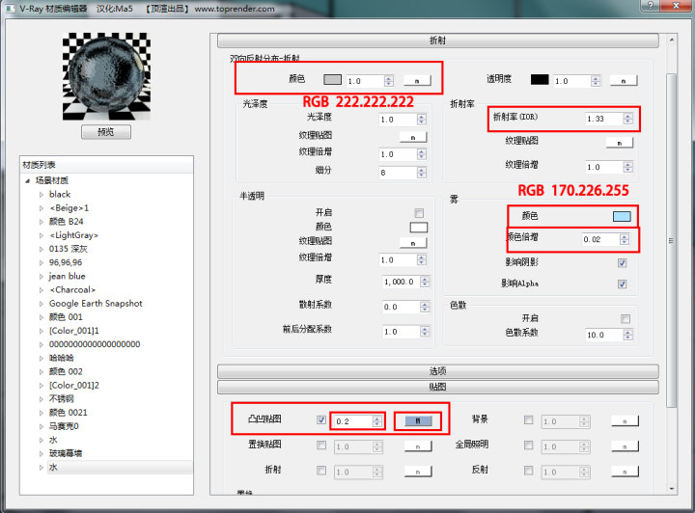Enable the 背景 map checkbox
Image resolution: width=695 pixels, height=513 pixels.
(x=528, y=419)
